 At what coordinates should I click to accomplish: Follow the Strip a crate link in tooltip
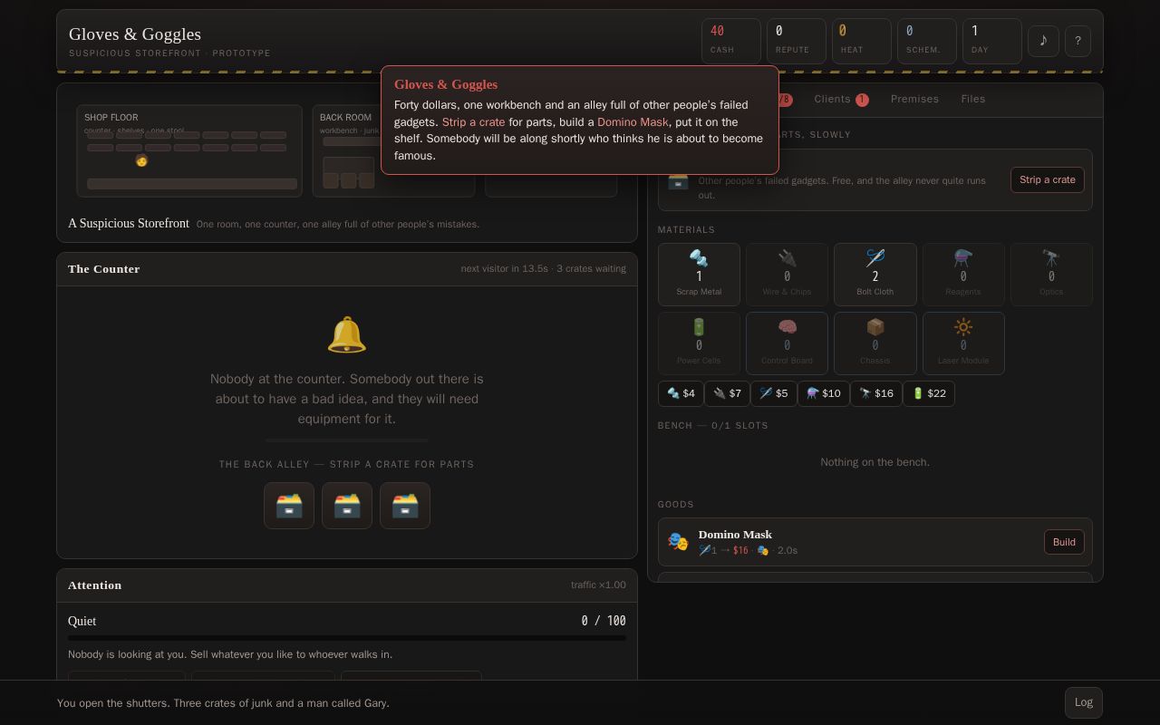(x=473, y=121)
